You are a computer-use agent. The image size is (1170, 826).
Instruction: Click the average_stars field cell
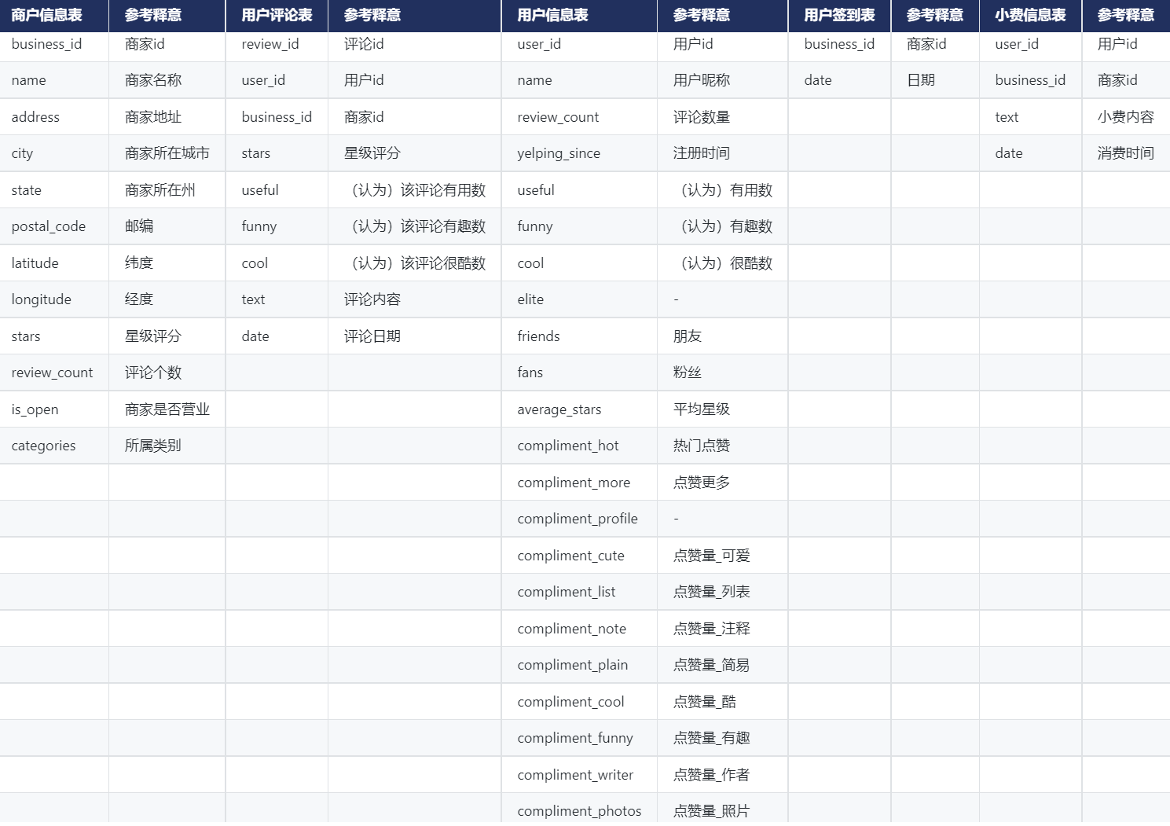tap(579, 409)
